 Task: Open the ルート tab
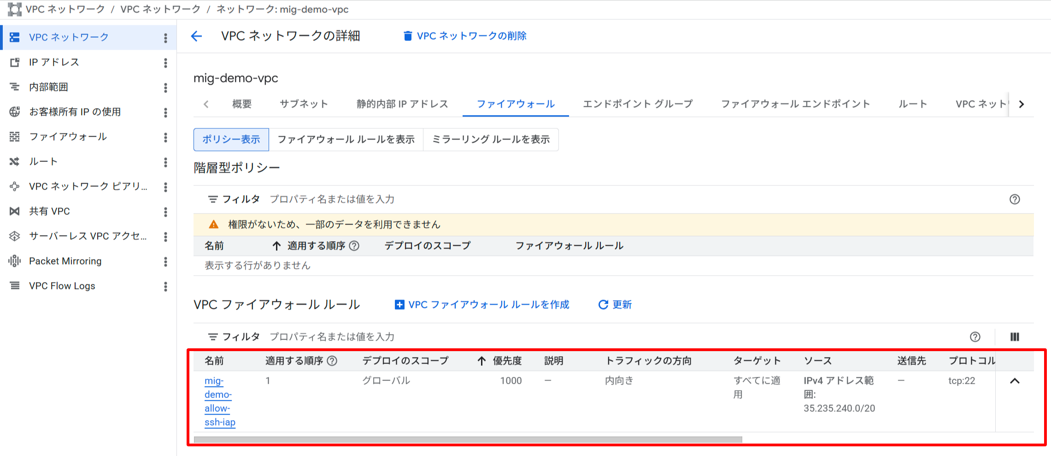tap(912, 104)
